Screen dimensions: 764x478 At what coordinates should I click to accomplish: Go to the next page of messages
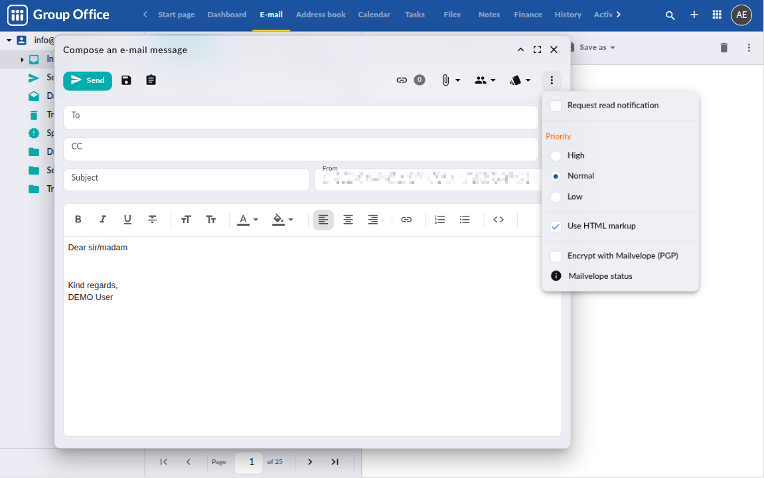[x=310, y=462]
